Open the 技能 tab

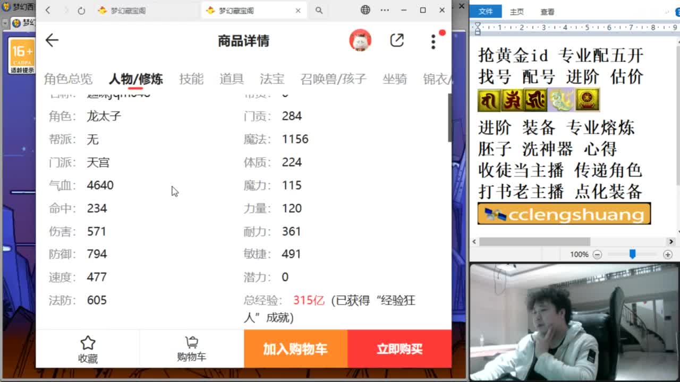[191, 79]
